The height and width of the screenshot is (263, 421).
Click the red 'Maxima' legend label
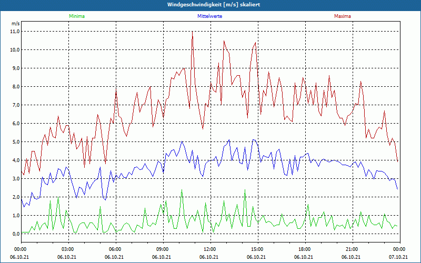click(343, 16)
